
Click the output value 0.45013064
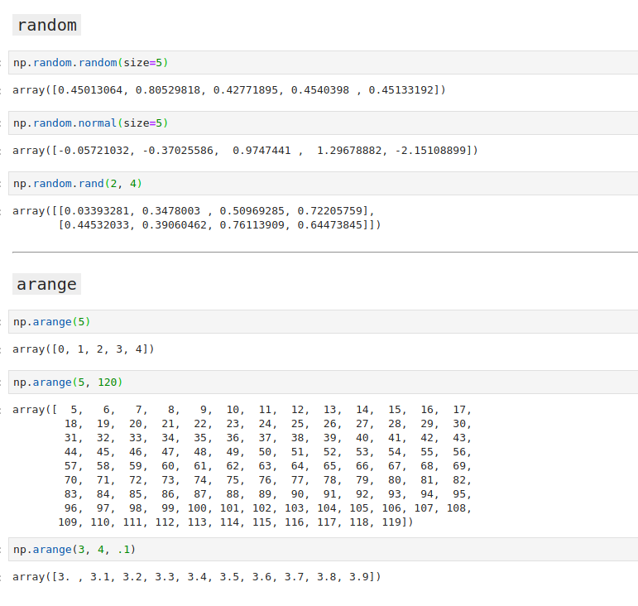[x=90, y=90]
